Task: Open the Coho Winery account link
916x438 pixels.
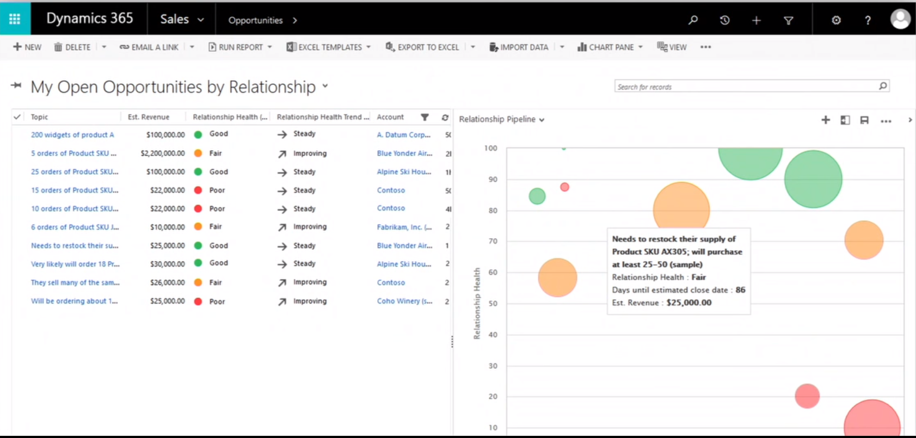Action: click(x=404, y=301)
